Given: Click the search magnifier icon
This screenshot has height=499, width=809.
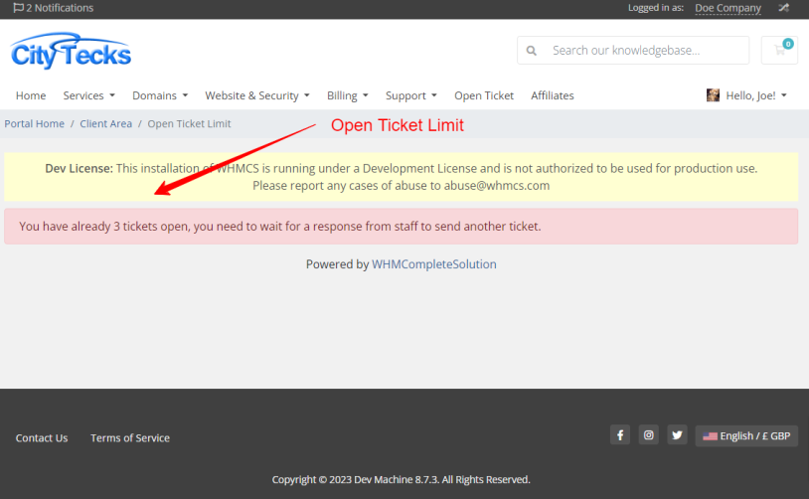Looking at the screenshot, I should point(532,51).
